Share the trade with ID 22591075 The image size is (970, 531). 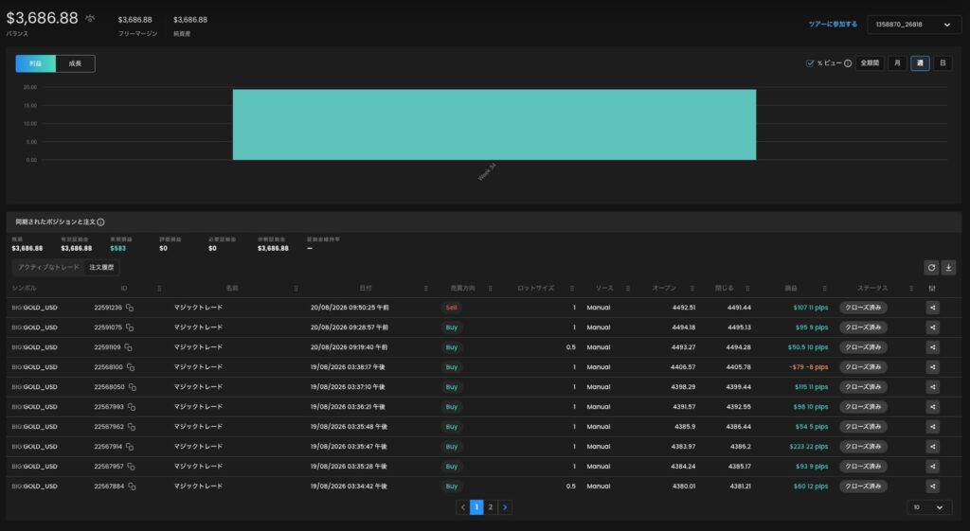(933, 327)
